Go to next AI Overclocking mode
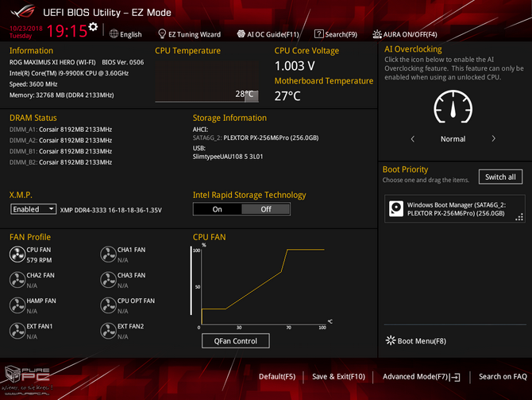 coord(493,138)
